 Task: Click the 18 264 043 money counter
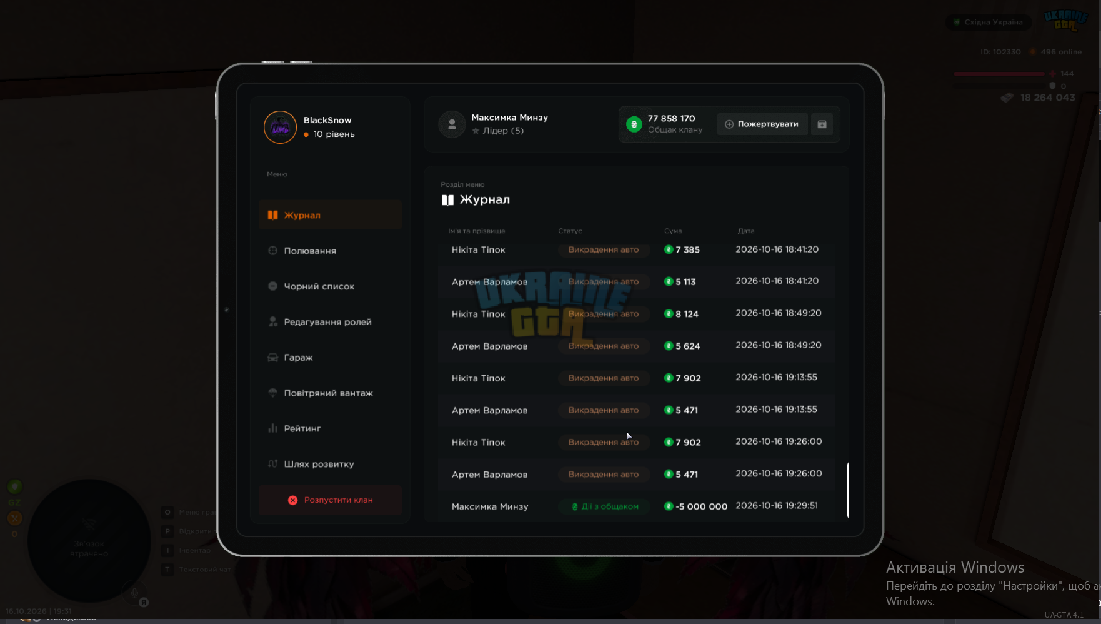(1048, 98)
